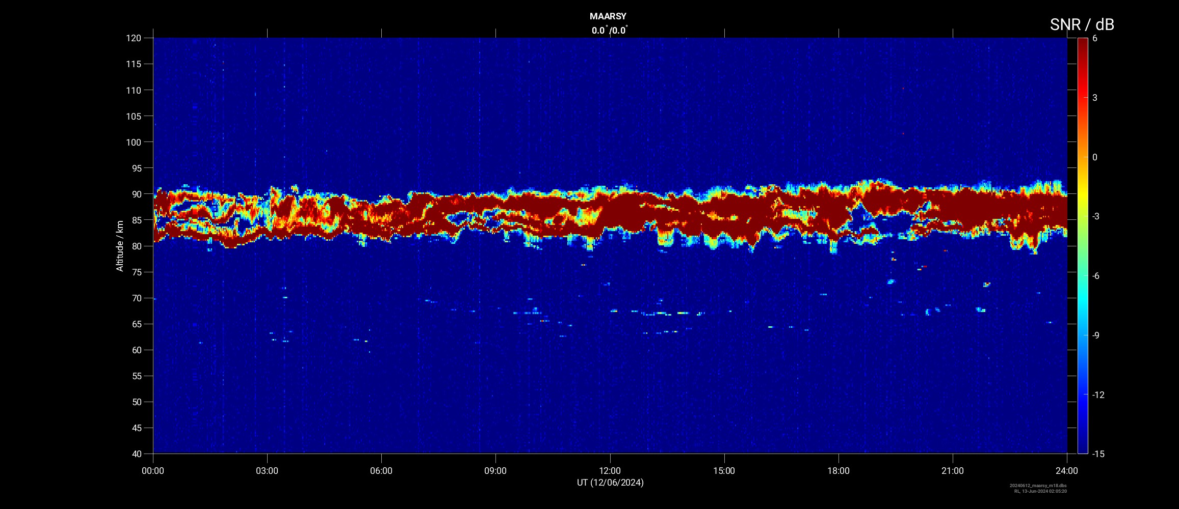Click the SNR colorbar gradient strip
Screen dimensions: 1179x509
coord(1083,246)
